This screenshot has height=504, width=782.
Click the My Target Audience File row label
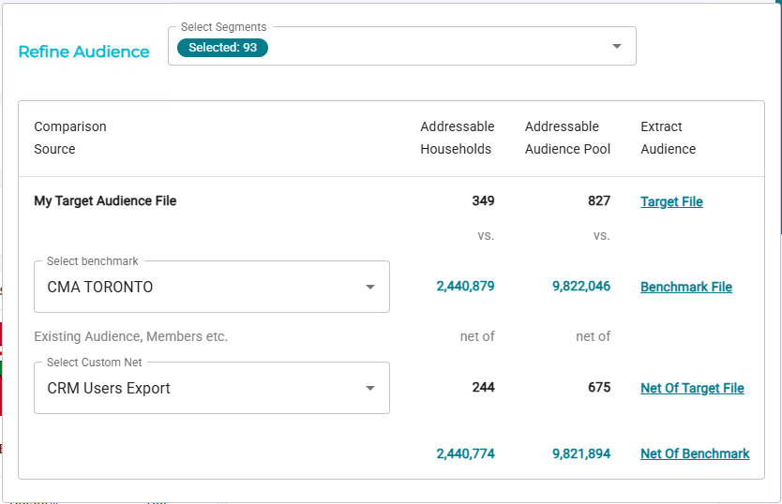point(105,200)
